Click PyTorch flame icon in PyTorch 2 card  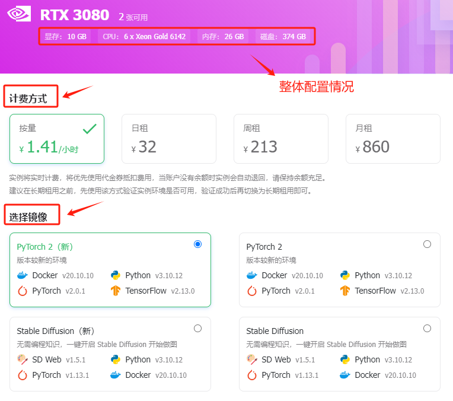coord(252,291)
